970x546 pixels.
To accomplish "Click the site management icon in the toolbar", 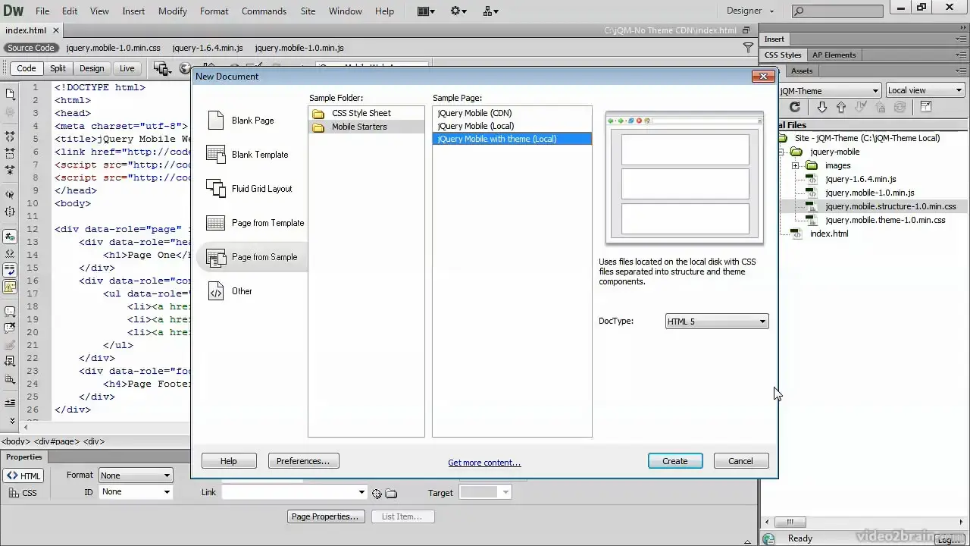I will tap(488, 11).
